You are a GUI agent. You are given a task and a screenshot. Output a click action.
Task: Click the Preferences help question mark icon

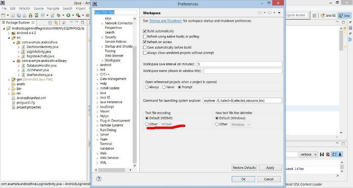coord(99,179)
